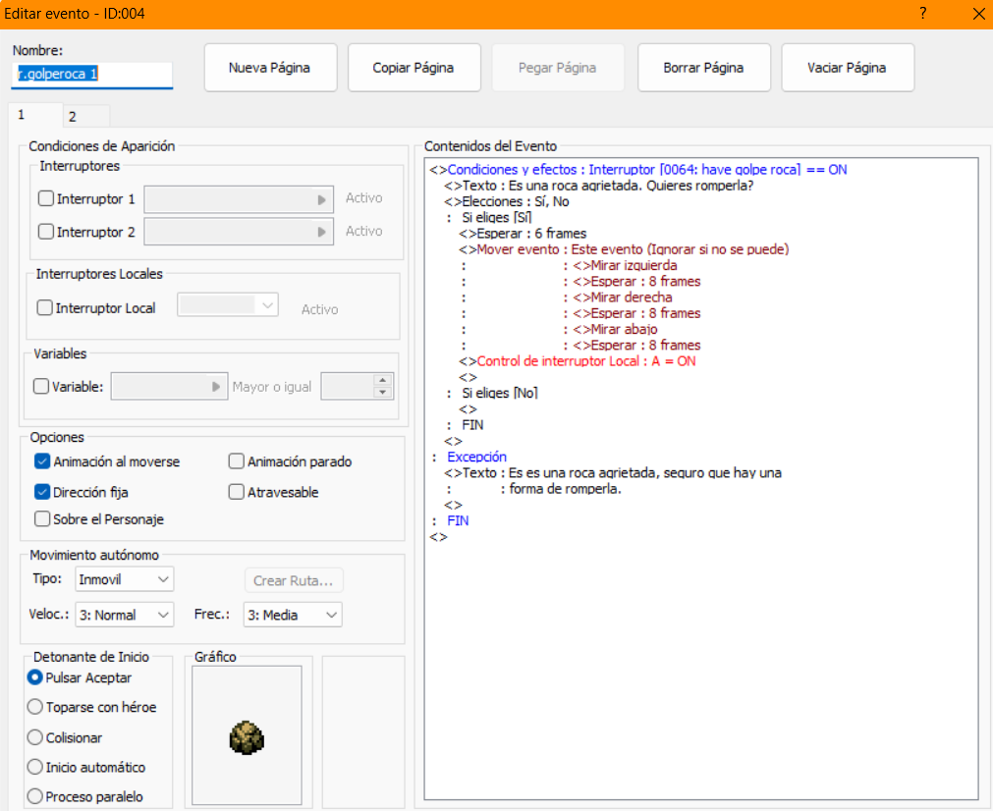Viewport: 993px width, 811px height.
Task: Select event page tab 1
Action: tap(23, 115)
